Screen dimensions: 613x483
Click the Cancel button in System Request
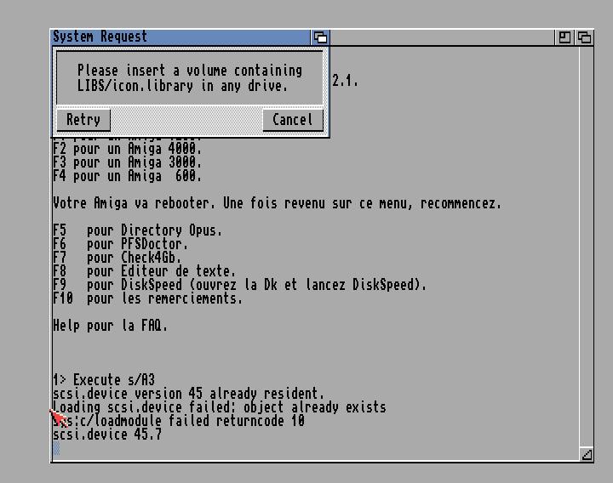(x=293, y=120)
